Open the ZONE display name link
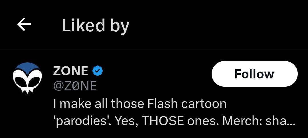 pyautogui.click(x=70, y=71)
